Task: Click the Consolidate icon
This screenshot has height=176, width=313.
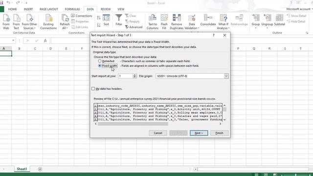Action: click(x=208, y=20)
